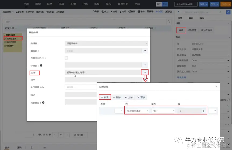The height and width of the screenshot is (150, 232).
Task: Switch to the 事件 tab in right panel
Action: click(x=202, y=18)
